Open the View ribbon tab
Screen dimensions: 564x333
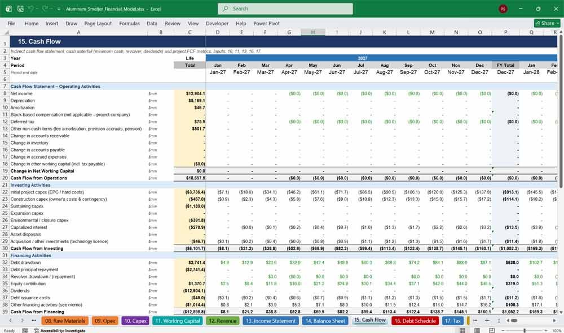pos(193,23)
